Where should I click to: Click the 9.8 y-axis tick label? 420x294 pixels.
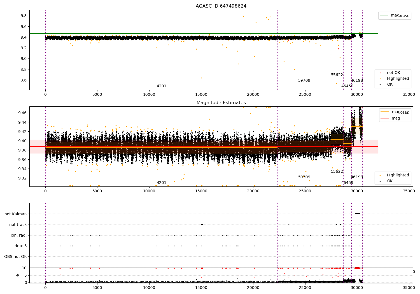(24, 16)
